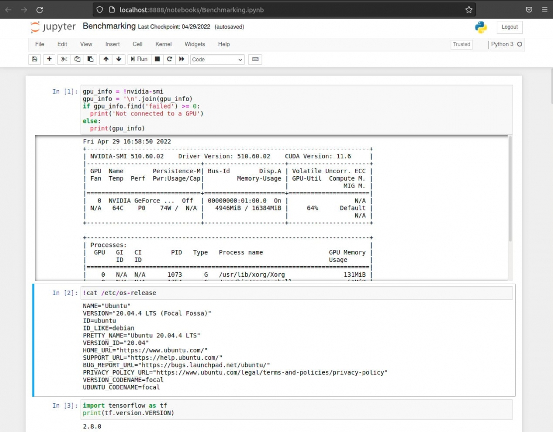
Task: Open the command palette keyboard icon
Action: [255, 59]
